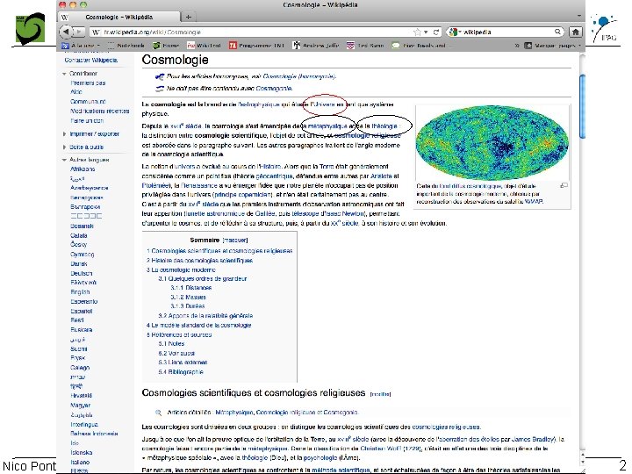This screenshot has height=474, width=632.
Task: Enlarge the cosmic background map image
Action: pyautogui.click(x=492, y=143)
